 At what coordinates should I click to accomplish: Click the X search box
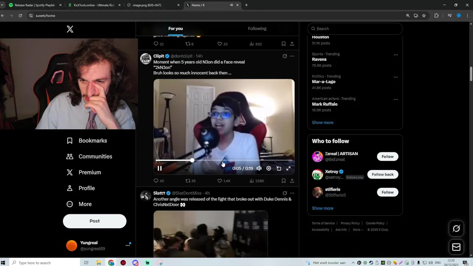[x=355, y=29]
